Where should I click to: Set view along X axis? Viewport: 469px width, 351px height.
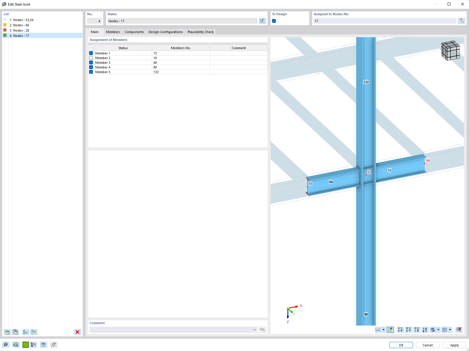[400, 330]
